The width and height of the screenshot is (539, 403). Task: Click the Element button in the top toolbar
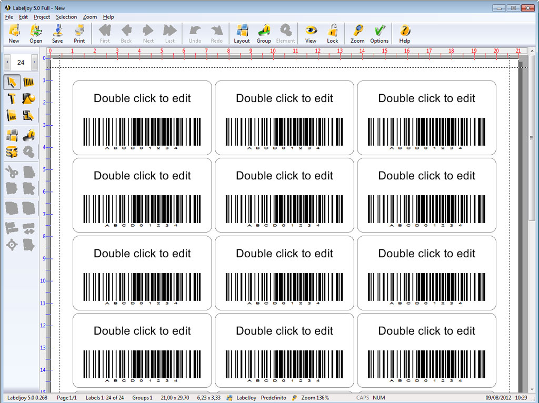[285, 34]
